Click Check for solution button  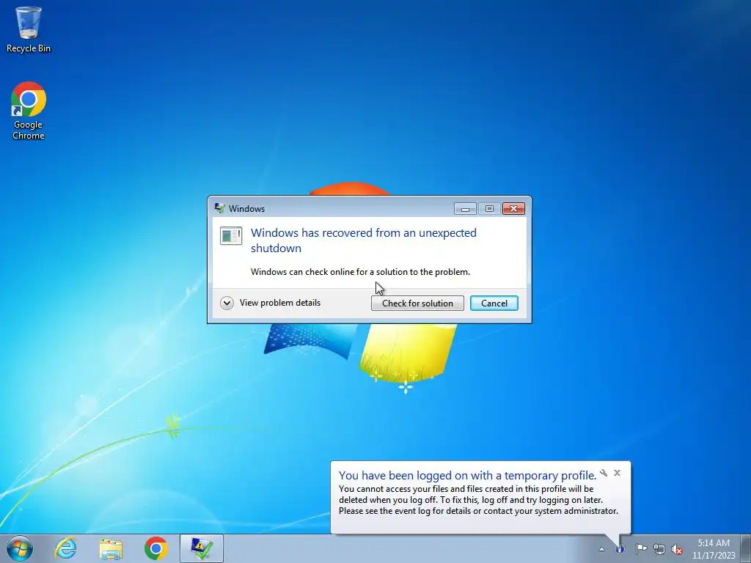pyautogui.click(x=417, y=303)
